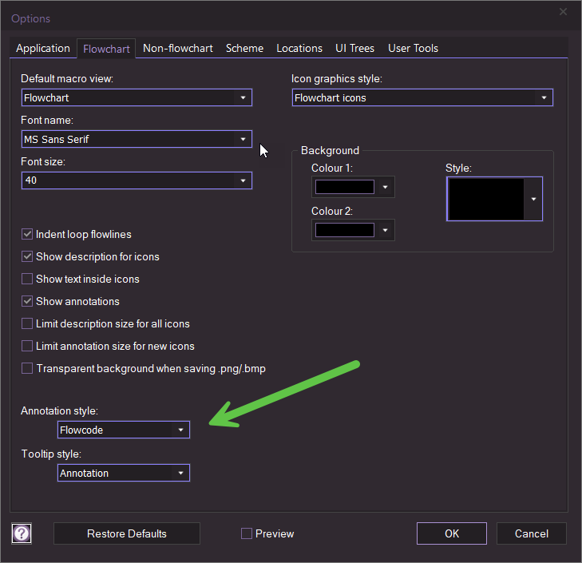Viewport: 582px width, 563px height.
Task: Open the background Style preview selector
Action: (x=494, y=199)
